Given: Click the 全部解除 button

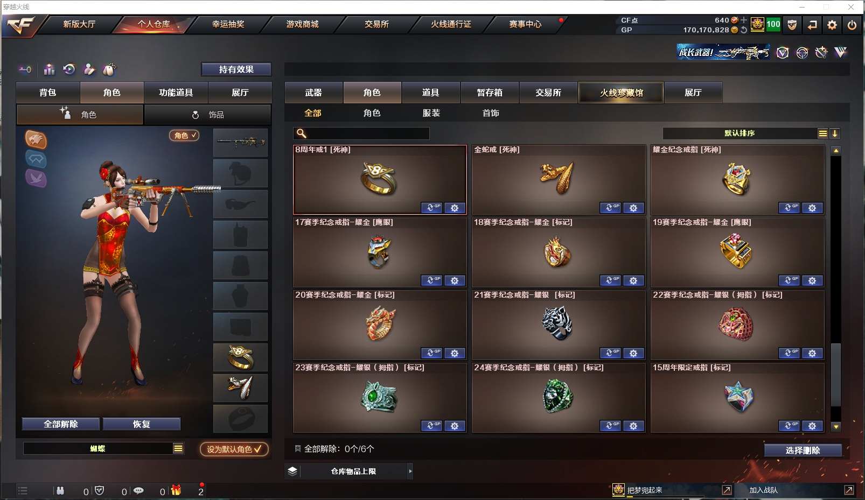Looking at the screenshot, I should (x=61, y=424).
